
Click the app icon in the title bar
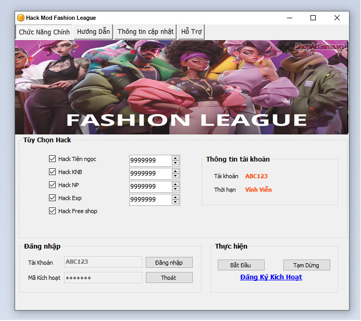coord(21,18)
